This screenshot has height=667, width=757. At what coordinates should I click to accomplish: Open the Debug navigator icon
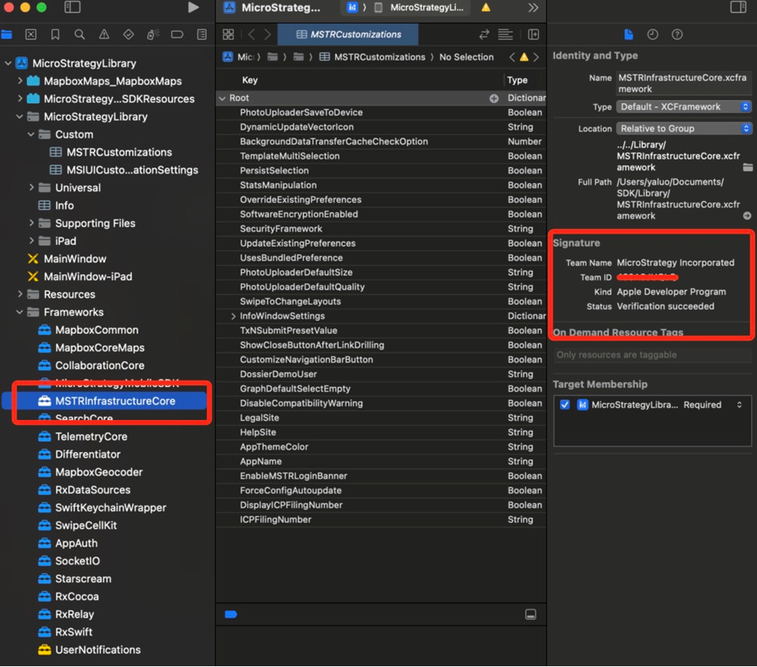point(151,34)
